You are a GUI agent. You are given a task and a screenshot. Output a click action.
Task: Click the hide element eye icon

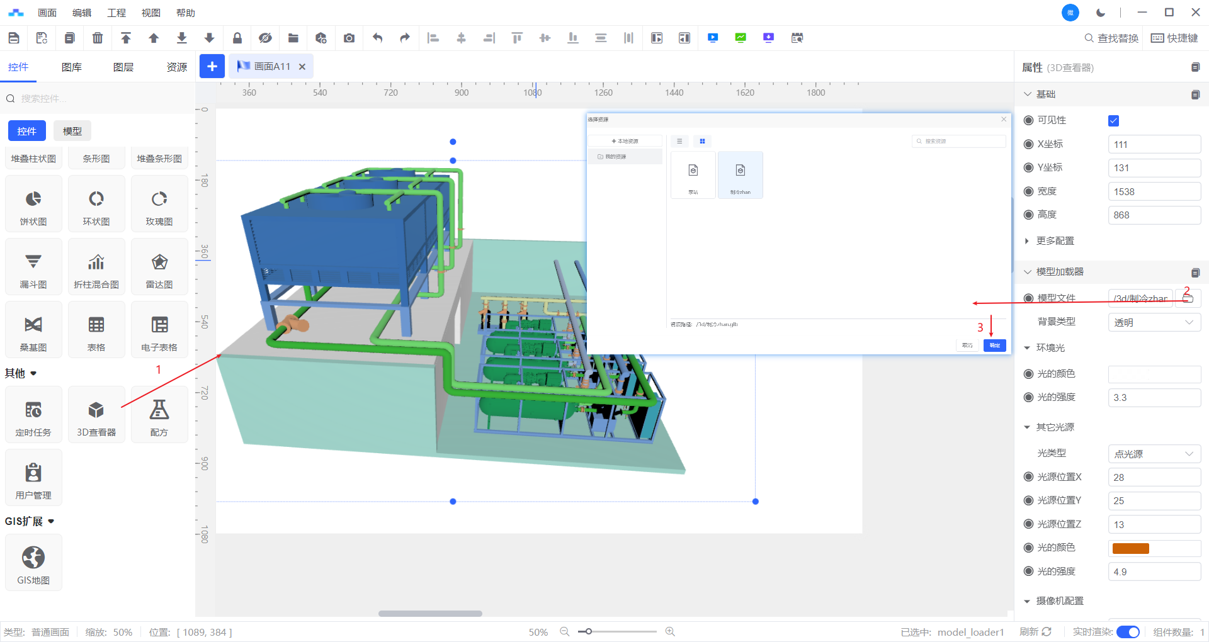pos(265,38)
